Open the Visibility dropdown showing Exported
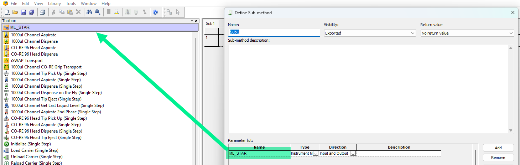 tap(370, 33)
